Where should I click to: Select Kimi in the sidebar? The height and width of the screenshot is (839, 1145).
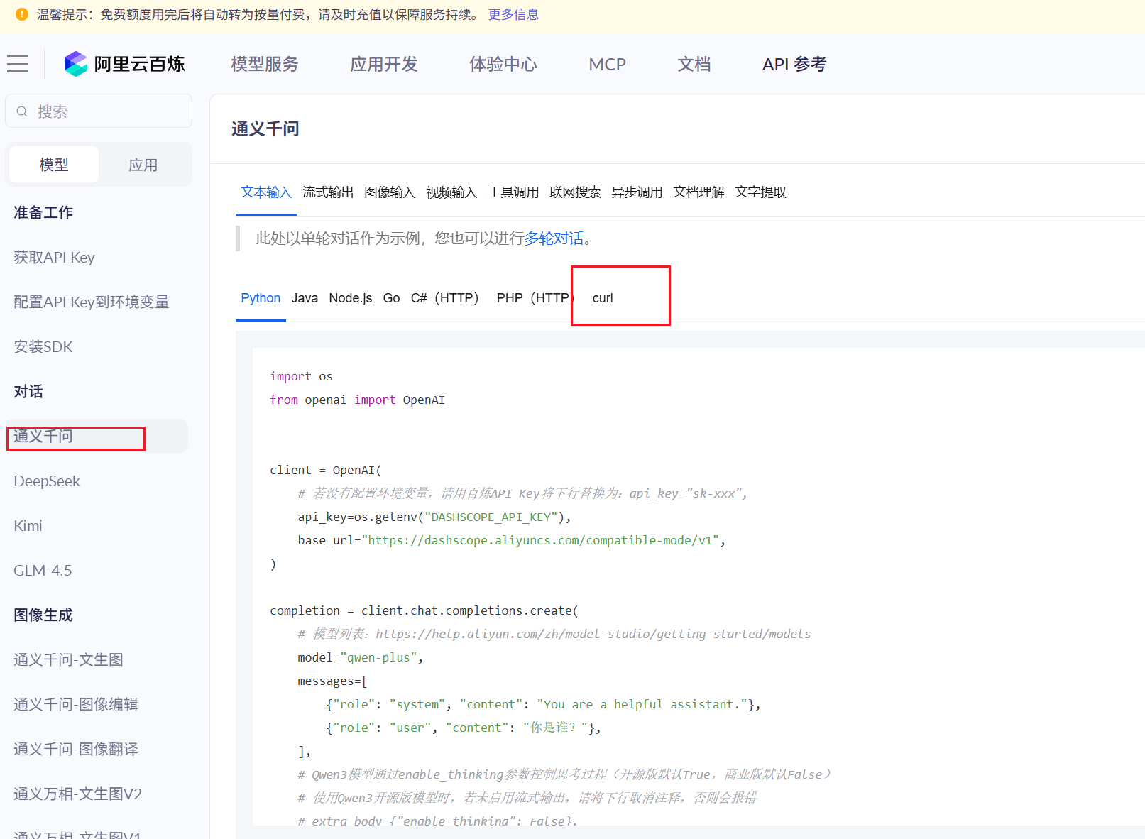pyautogui.click(x=28, y=525)
